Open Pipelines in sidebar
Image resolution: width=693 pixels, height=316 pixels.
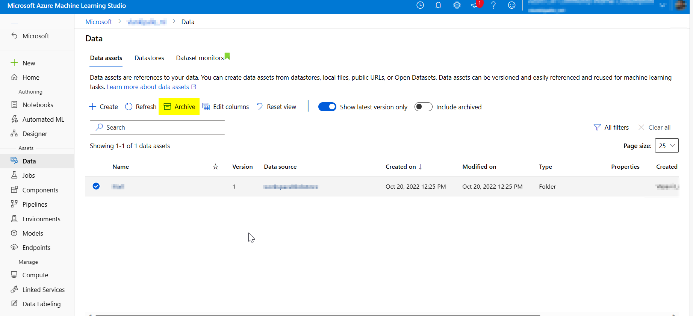[x=37, y=204]
